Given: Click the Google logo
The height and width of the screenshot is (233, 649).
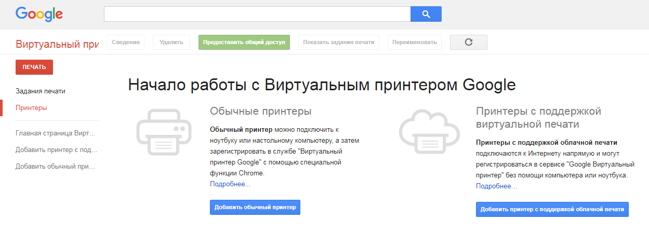Looking at the screenshot, I should click(x=39, y=14).
